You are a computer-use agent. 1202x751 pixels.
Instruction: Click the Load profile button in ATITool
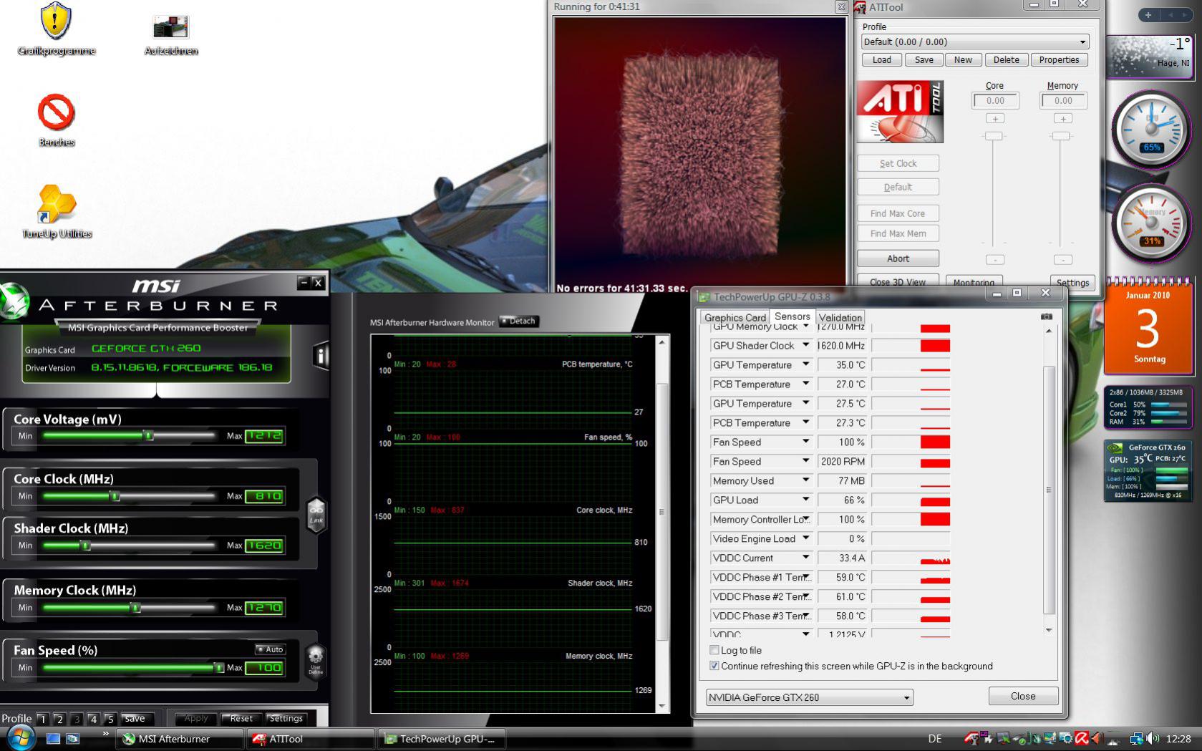tap(882, 60)
